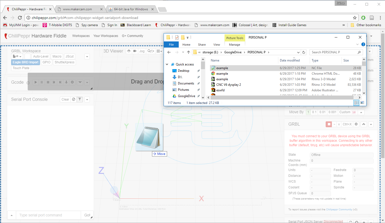Open the file load dropdown in GRBL Workspace
This screenshot has width=385, height=223.
coord(17,56)
